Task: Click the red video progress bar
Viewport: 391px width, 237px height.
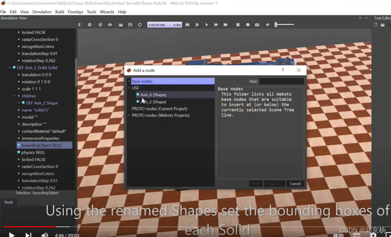Action: tap(30, 227)
